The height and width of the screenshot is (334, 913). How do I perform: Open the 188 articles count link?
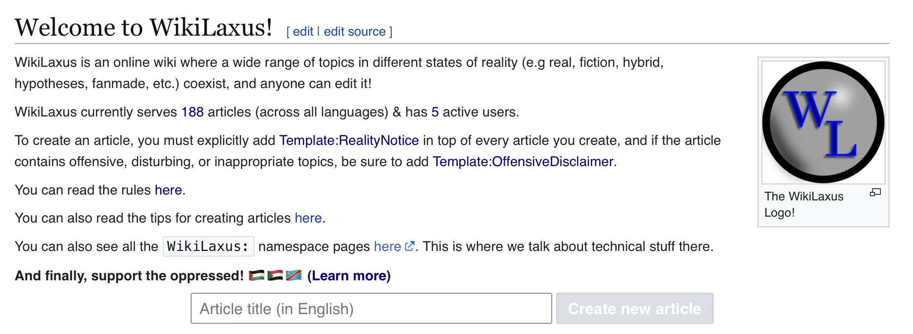click(x=192, y=112)
